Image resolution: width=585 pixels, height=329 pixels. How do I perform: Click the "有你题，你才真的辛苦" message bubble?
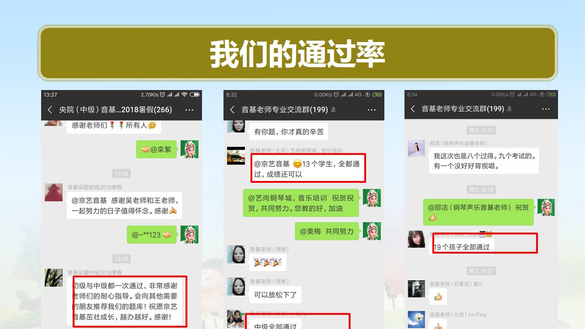(288, 132)
